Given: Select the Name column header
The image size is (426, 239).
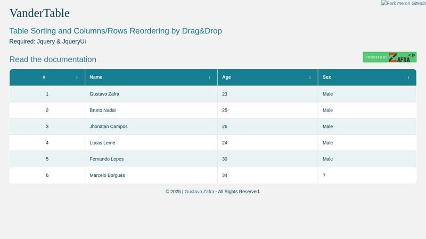Looking at the screenshot, I should 96,78.
